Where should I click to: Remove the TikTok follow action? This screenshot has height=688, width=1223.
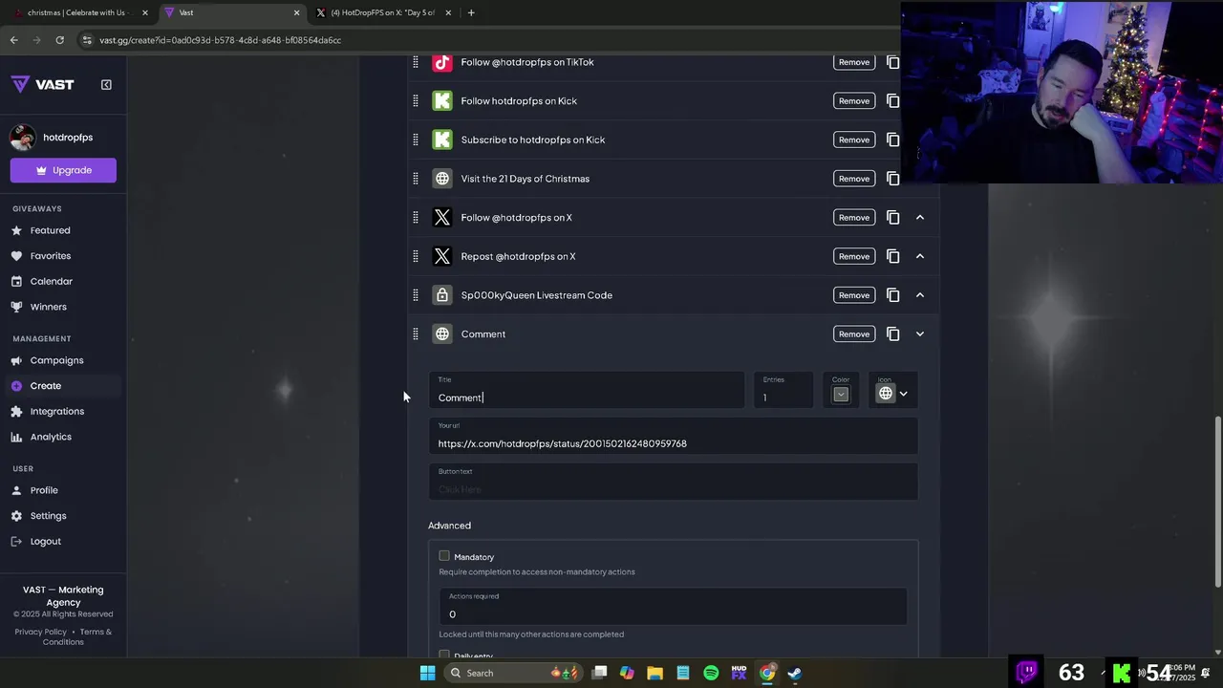point(854,62)
